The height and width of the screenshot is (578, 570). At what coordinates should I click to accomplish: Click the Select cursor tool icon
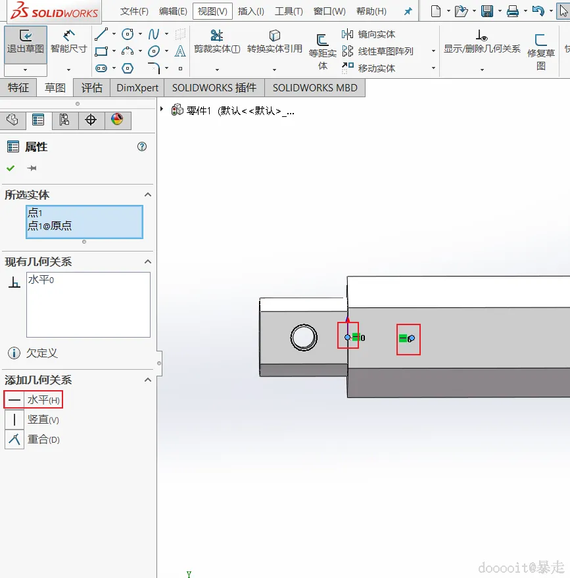[x=563, y=11]
